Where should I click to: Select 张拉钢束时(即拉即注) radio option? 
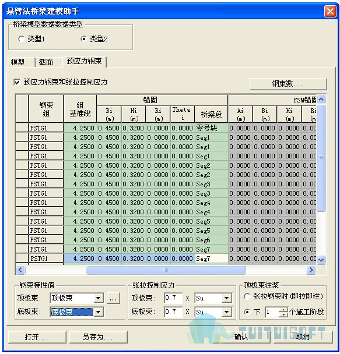click(247, 296)
